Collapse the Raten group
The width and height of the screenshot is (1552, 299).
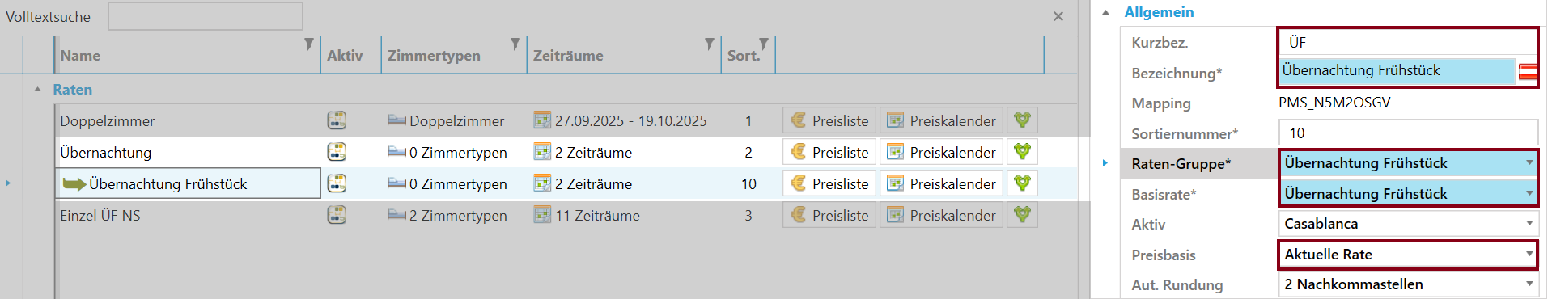tap(37, 90)
